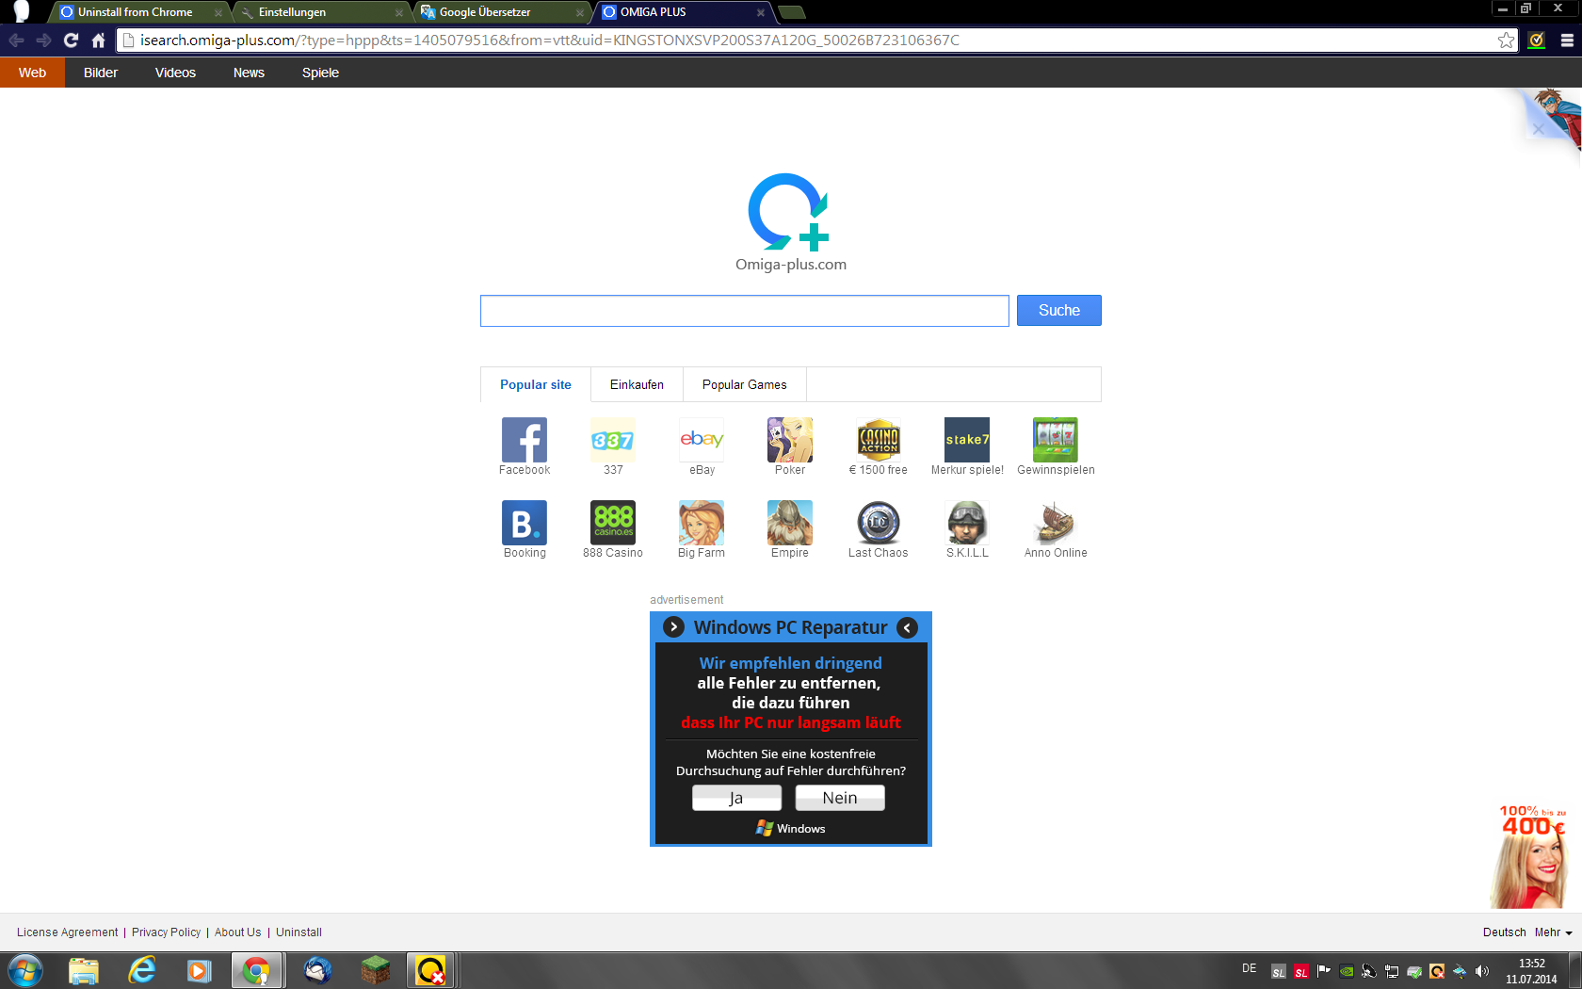Open the Facebook shortcut icon
The image size is (1582, 989).
(x=525, y=440)
